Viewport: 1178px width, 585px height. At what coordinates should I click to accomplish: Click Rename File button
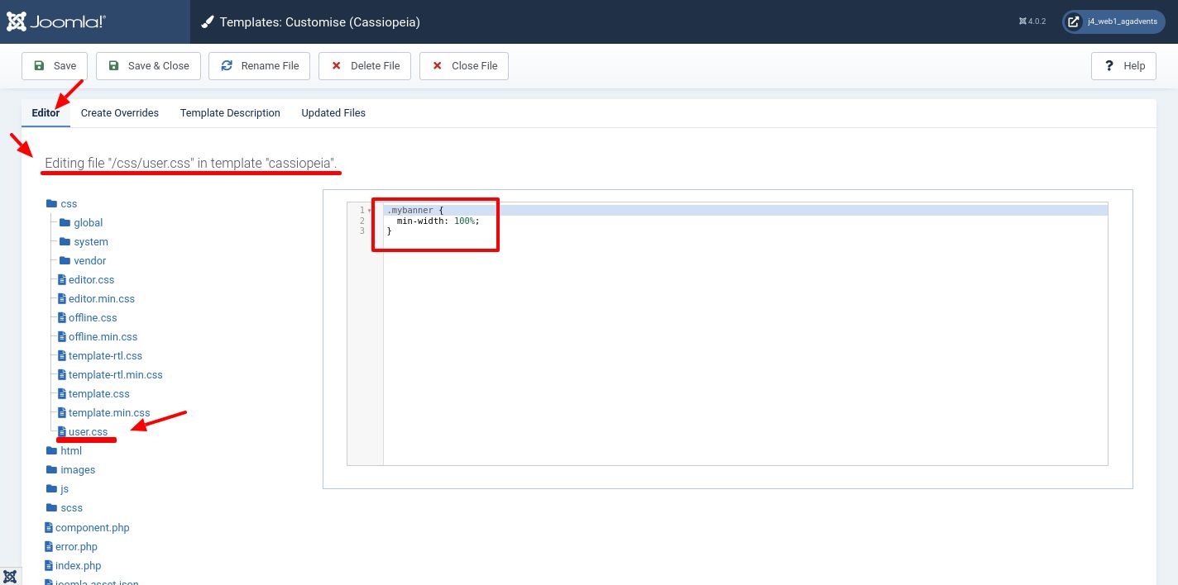pos(260,66)
